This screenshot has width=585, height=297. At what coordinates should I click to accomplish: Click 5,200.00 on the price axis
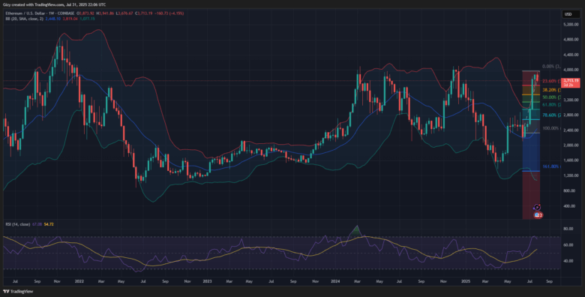[x=571, y=24]
